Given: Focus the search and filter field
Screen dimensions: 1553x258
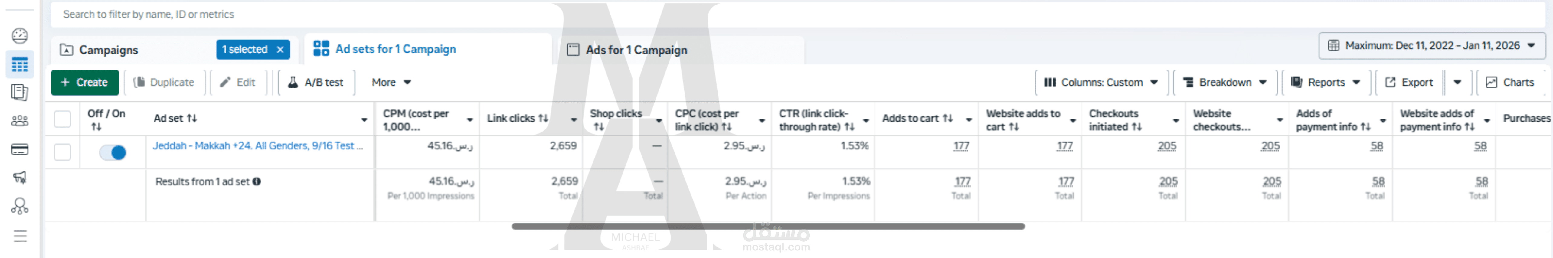Looking at the screenshot, I should [x=302, y=15].
